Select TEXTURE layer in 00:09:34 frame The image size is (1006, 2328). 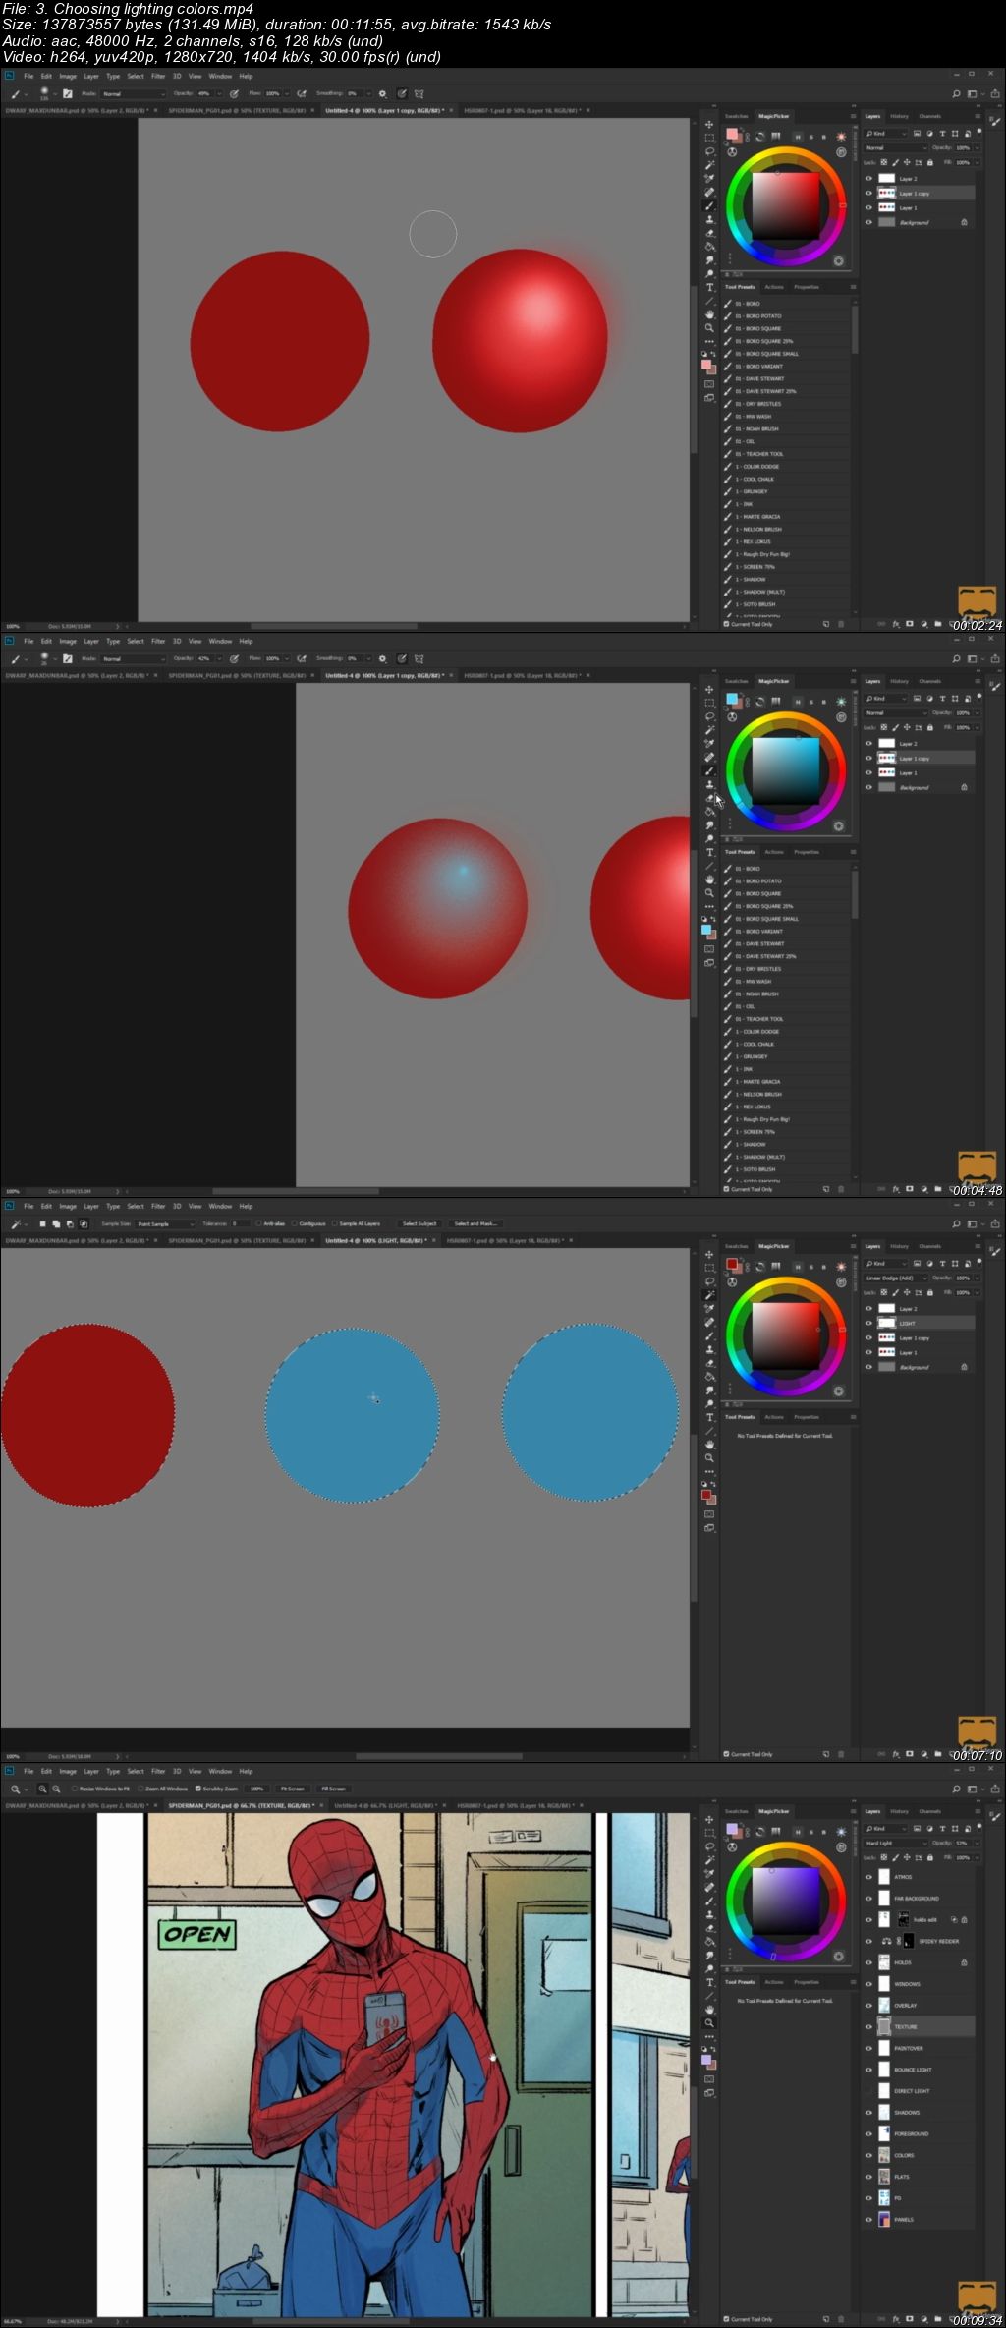[x=920, y=2026]
